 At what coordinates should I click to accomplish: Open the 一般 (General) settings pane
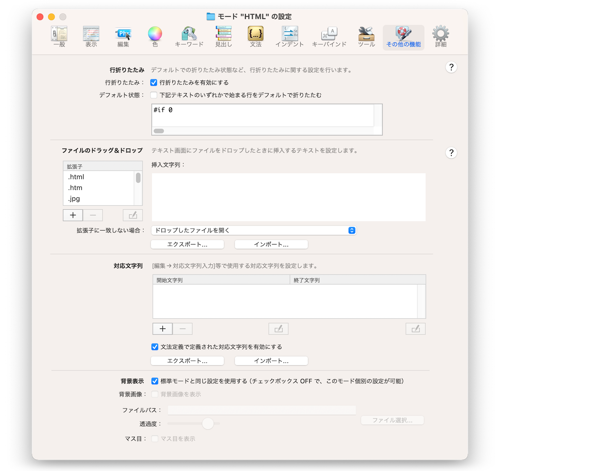59,37
